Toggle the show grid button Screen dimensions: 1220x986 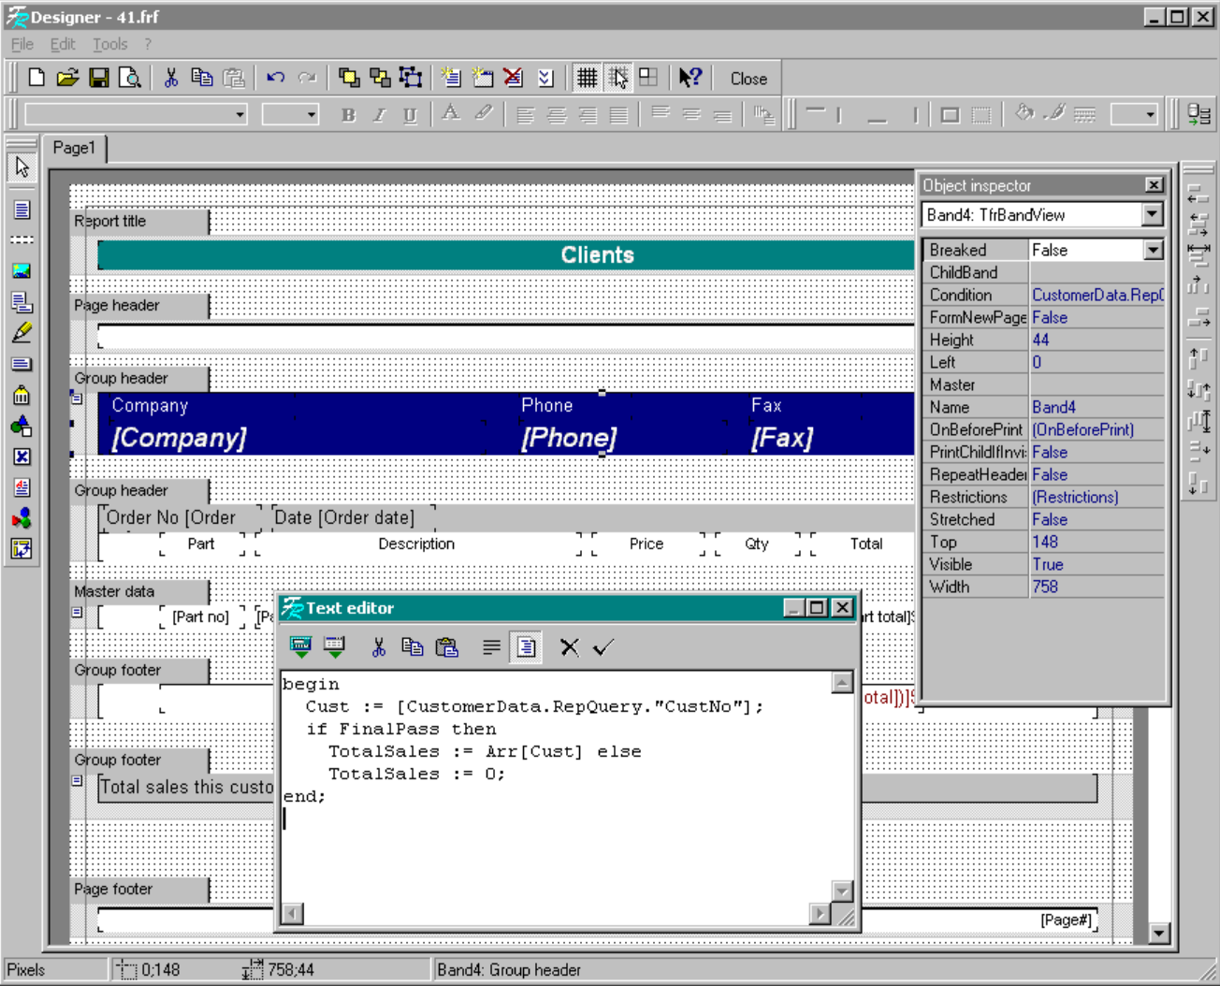[x=587, y=79]
